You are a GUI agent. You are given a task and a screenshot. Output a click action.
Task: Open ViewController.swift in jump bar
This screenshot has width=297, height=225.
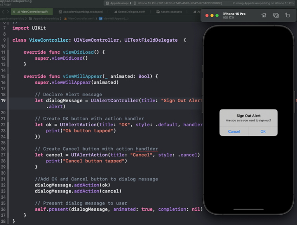click(x=79, y=19)
